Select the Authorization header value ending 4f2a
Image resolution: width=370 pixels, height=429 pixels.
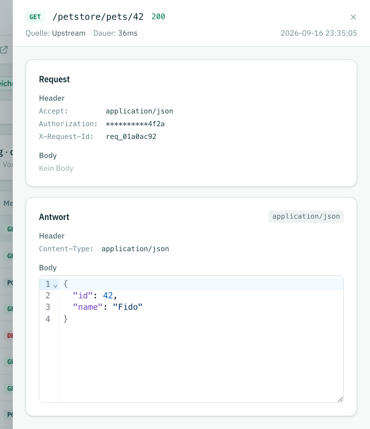point(135,124)
